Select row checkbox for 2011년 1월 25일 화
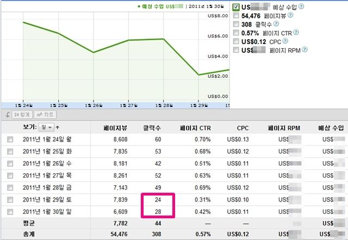Screen dimensions: 348x240 click(10, 151)
